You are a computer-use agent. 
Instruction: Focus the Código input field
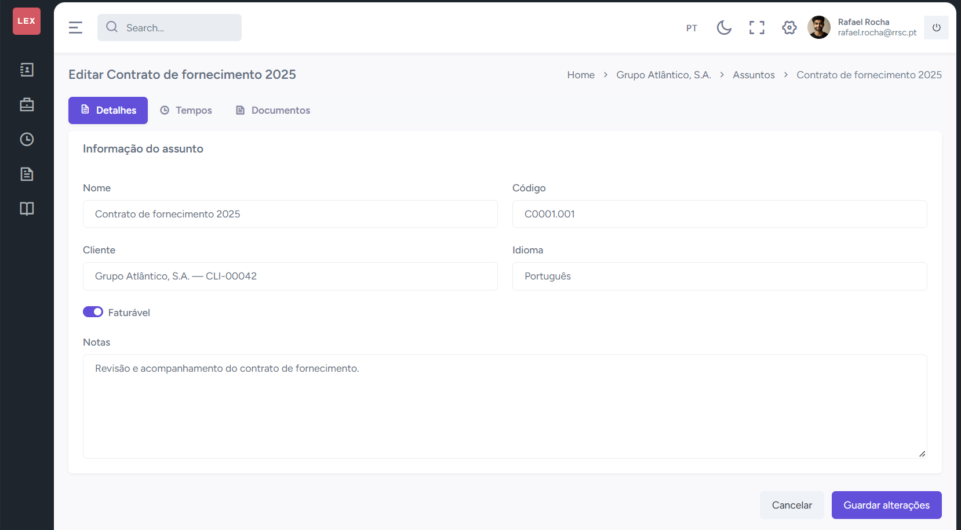720,214
